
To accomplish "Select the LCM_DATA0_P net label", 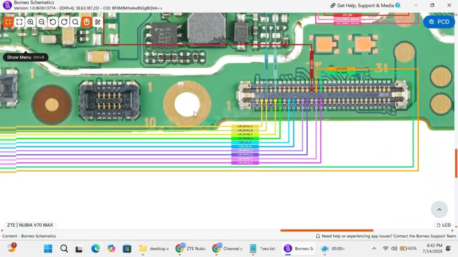I will 245,135.
